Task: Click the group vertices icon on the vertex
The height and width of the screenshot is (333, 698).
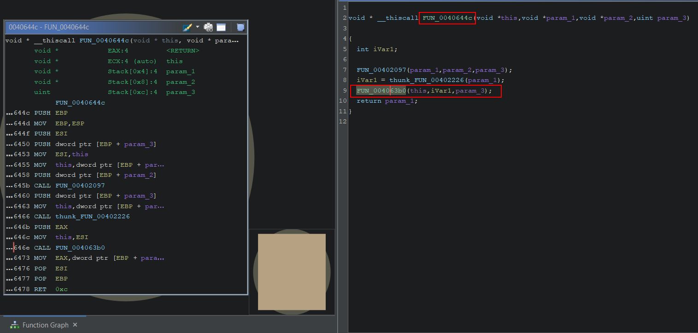Action: tap(240, 27)
